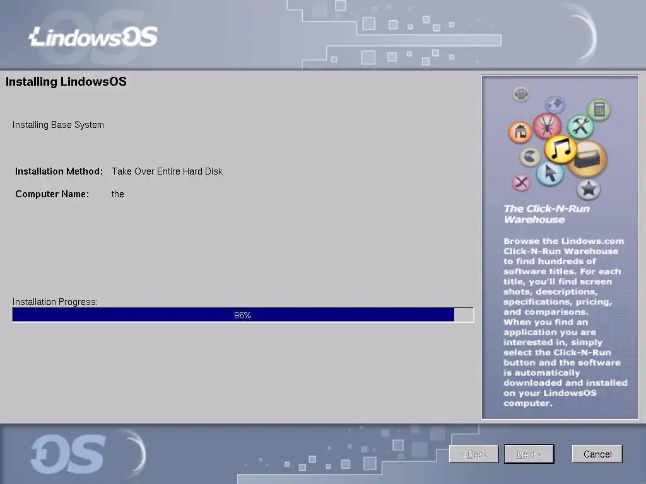Click the orange file box icon
The width and height of the screenshot is (646, 484).
(588, 159)
